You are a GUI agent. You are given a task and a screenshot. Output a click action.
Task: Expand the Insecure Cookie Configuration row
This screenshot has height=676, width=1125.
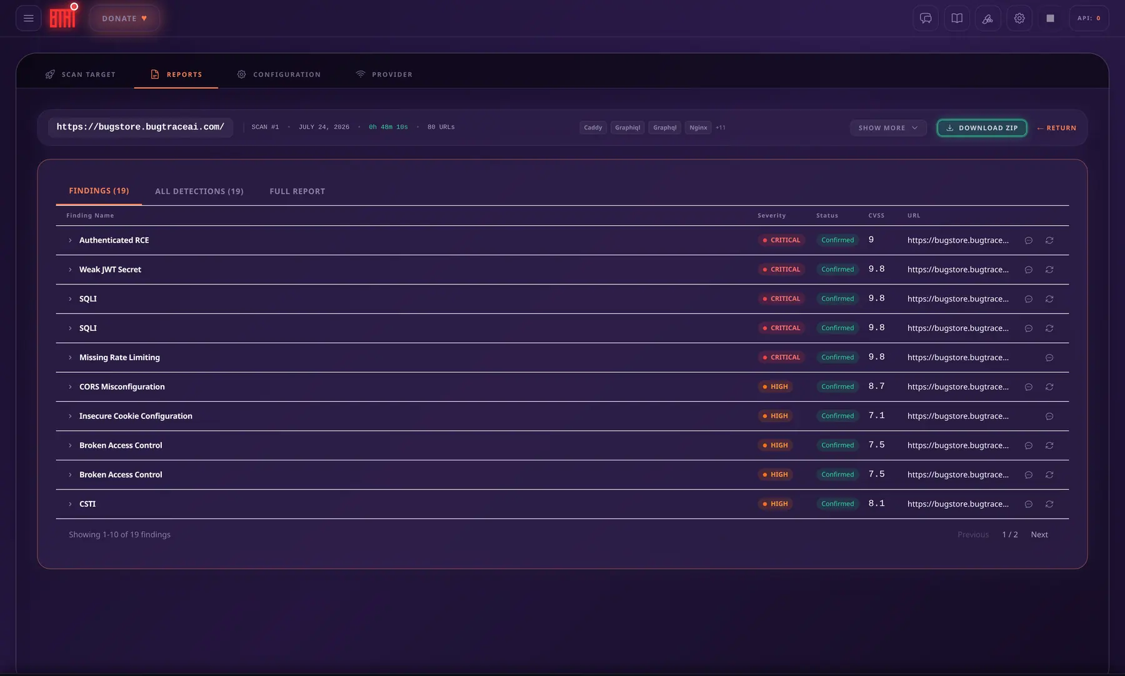click(70, 416)
